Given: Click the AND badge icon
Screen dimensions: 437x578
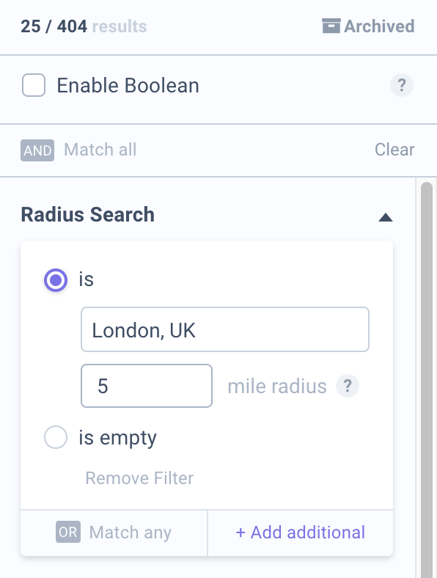Looking at the screenshot, I should point(37,150).
